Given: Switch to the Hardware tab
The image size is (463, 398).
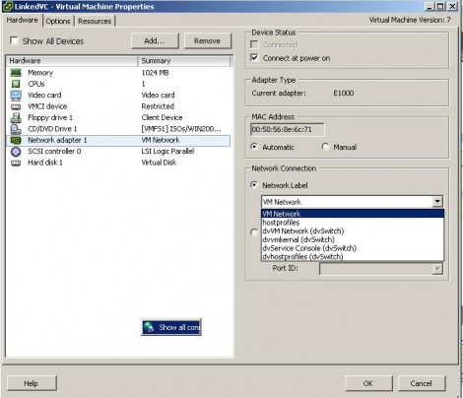Looking at the screenshot, I should [23, 20].
